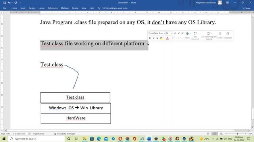Open Microsoft Edge from taskbar
This screenshot has width=254, height=142.
tap(99, 138)
